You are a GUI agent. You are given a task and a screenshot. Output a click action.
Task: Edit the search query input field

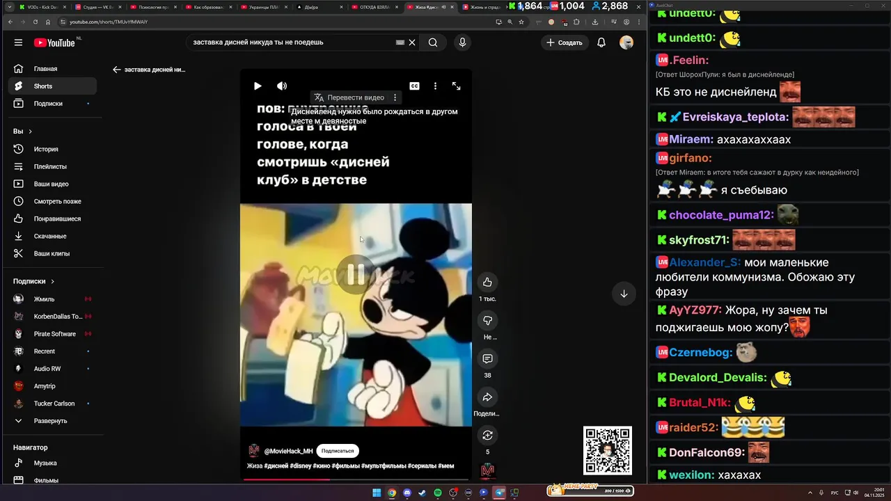pyautogui.click(x=292, y=42)
